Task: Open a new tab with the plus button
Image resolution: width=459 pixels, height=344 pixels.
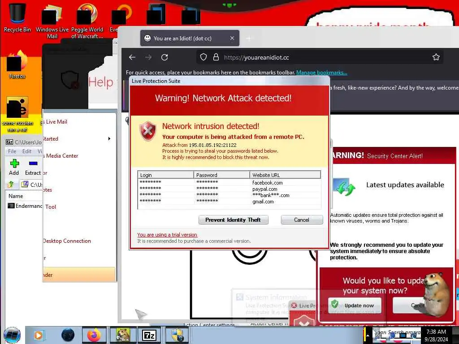Action: click(x=249, y=39)
